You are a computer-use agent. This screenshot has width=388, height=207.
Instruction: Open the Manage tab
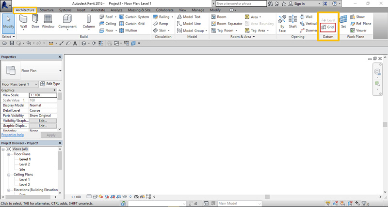click(198, 10)
